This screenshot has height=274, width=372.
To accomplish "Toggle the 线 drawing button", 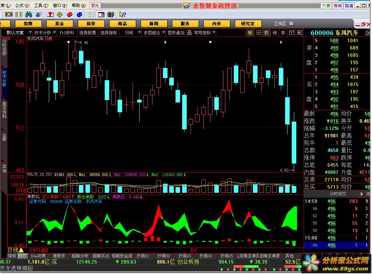I will pos(275,33).
